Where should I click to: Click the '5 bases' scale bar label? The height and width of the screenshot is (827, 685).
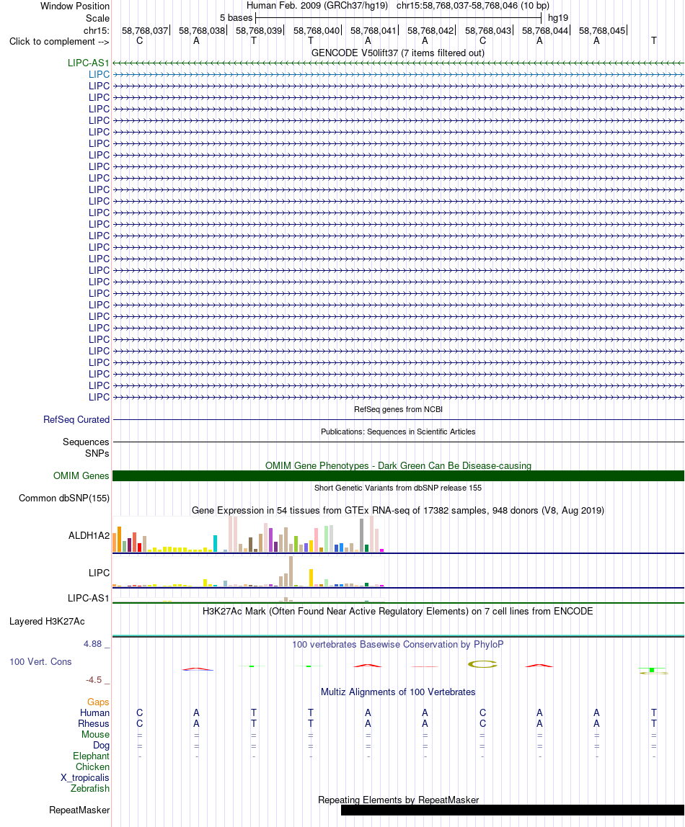click(236, 18)
